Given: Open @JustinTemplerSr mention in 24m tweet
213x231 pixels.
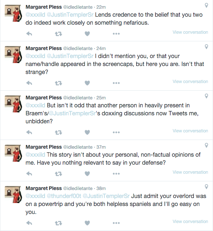Looking at the screenshot, I should (x=70, y=56).
